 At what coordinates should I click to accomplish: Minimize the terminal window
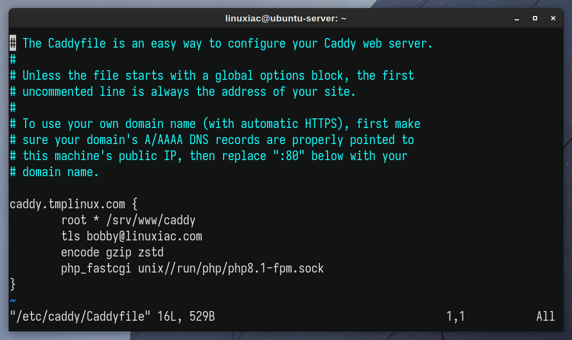516,19
